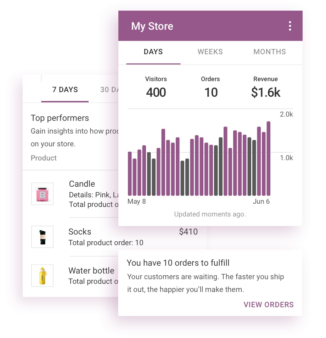This screenshot has width=326, height=338.
Task: Click the Water bottle product thumbnail
Action: (x=42, y=276)
